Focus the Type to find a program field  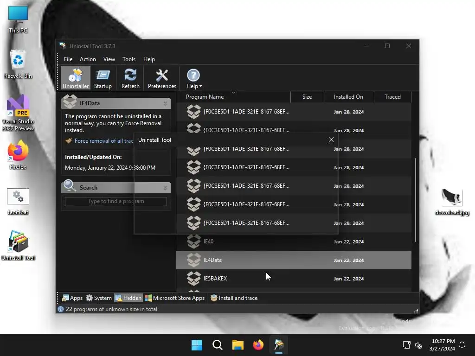(116, 201)
